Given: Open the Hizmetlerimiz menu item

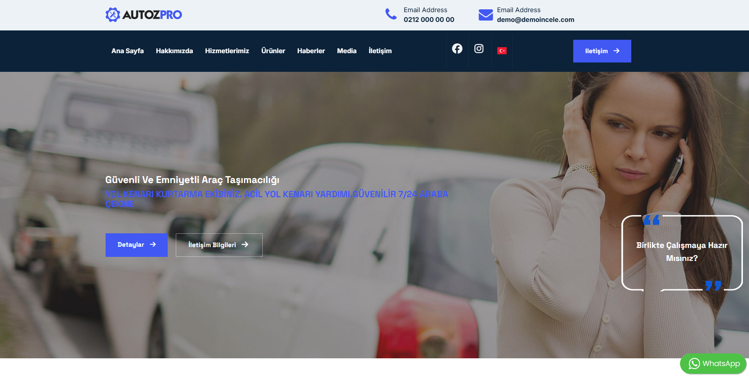Looking at the screenshot, I should tap(227, 51).
